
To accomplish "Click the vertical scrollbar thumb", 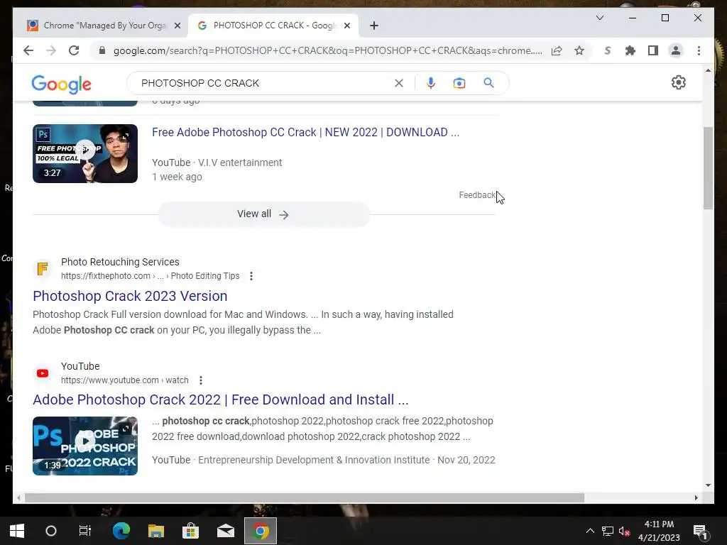I will tap(708, 167).
